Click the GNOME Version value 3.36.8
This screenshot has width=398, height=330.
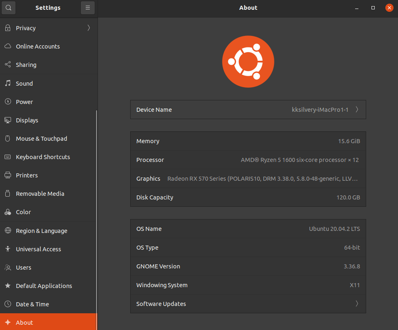tap(352, 266)
